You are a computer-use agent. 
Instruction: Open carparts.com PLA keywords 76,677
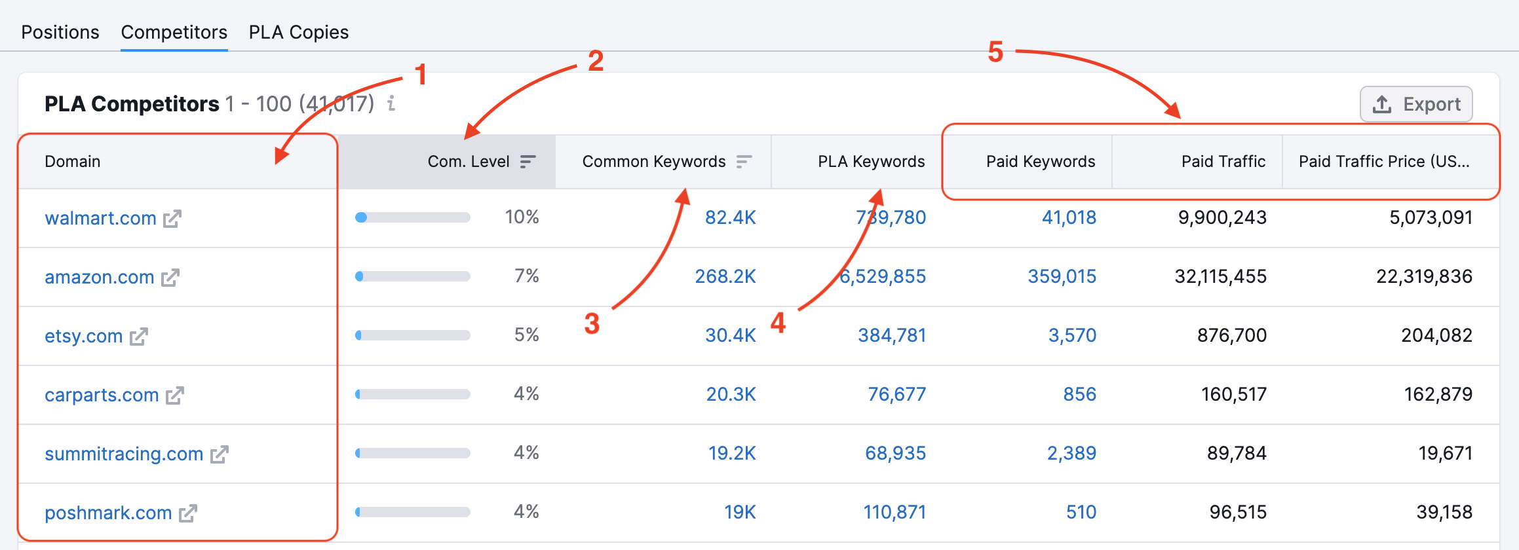897,394
